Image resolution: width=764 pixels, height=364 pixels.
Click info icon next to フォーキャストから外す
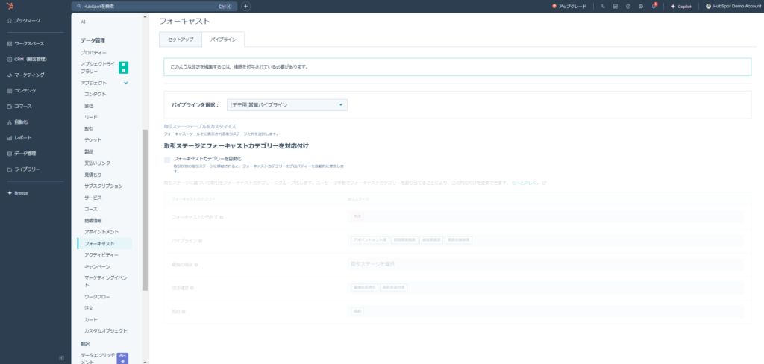tap(221, 217)
